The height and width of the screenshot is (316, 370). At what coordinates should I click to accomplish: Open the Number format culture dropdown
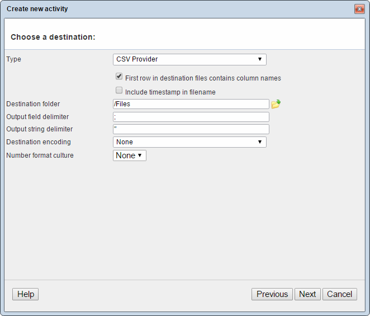(130, 155)
